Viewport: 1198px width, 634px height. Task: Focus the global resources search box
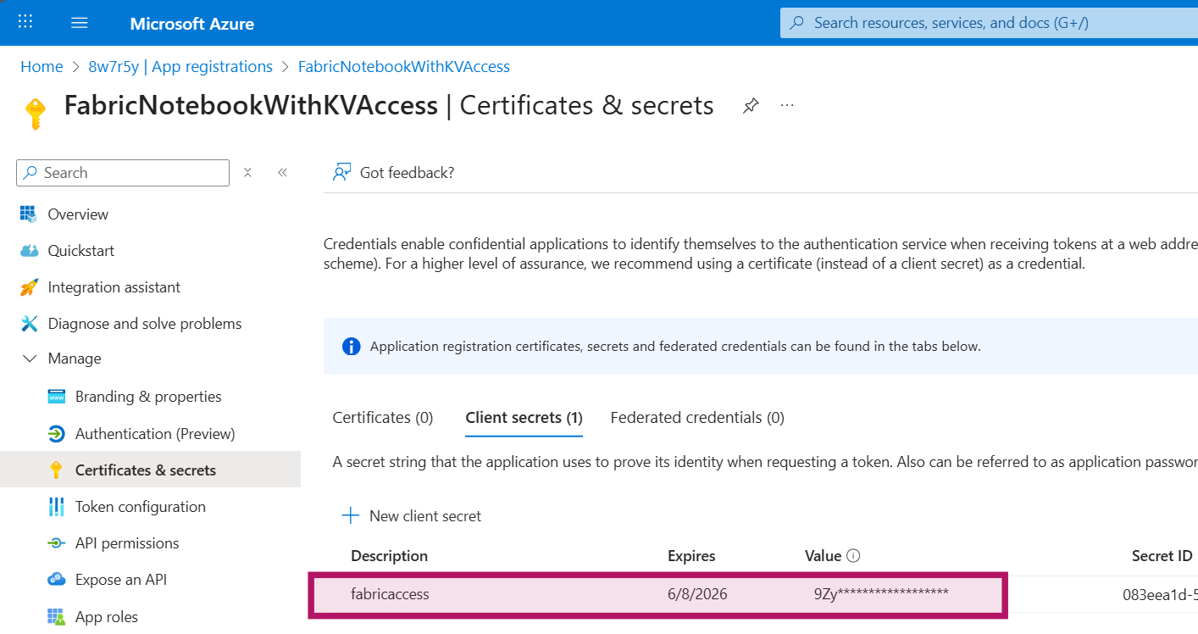click(983, 23)
